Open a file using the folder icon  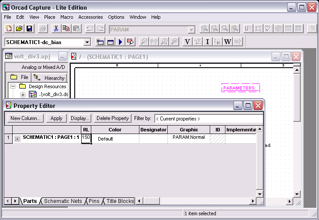[x=19, y=29]
